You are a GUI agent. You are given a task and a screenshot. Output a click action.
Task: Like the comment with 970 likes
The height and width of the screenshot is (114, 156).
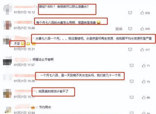[142, 13]
